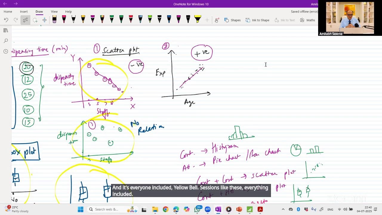The image size is (382, 215).
Task: Show notebooks navigation pane
Action: click(x=6, y=30)
